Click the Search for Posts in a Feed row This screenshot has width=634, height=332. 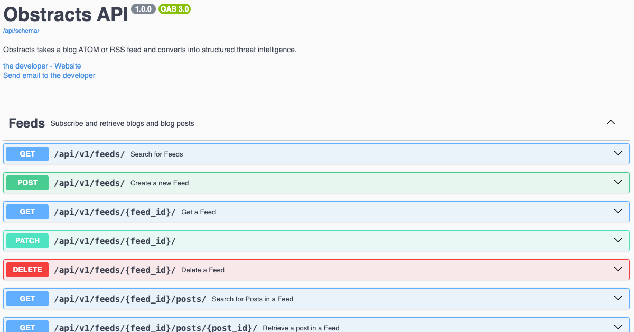[x=317, y=299]
